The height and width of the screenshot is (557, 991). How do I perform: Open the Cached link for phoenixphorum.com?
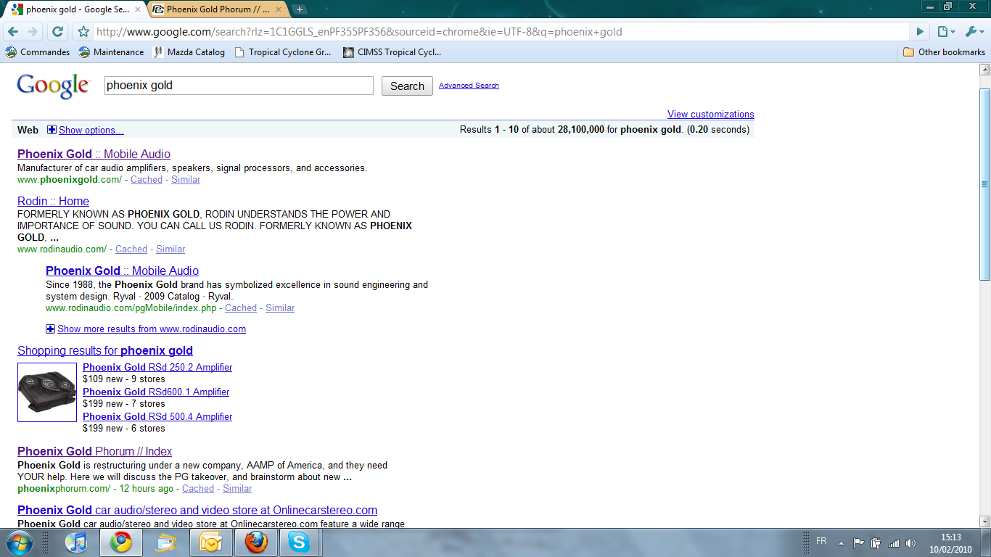[198, 489]
